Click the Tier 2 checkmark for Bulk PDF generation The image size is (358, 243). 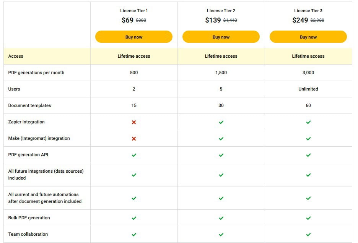pos(221,218)
